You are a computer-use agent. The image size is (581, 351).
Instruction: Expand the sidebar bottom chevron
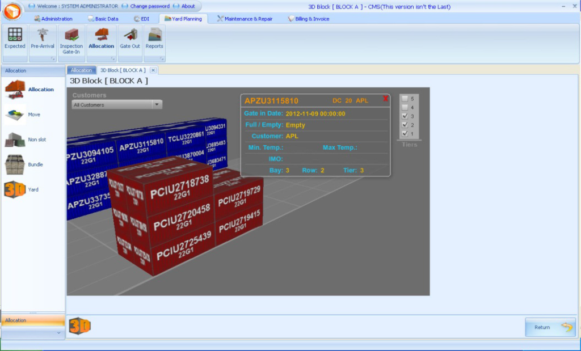click(x=58, y=333)
